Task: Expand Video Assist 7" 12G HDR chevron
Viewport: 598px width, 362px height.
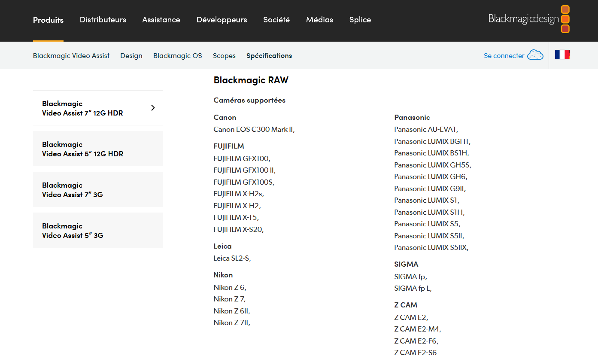Action: tap(153, 108)
